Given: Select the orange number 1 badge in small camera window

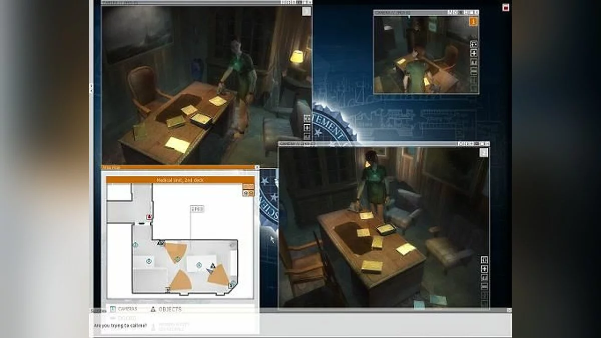Looking at the screenshot, I should tap(473, 21).
